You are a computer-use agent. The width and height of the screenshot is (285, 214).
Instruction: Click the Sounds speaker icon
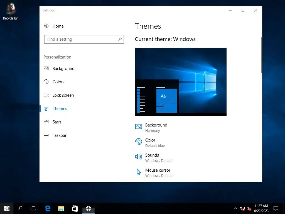(x=139, y=157)
